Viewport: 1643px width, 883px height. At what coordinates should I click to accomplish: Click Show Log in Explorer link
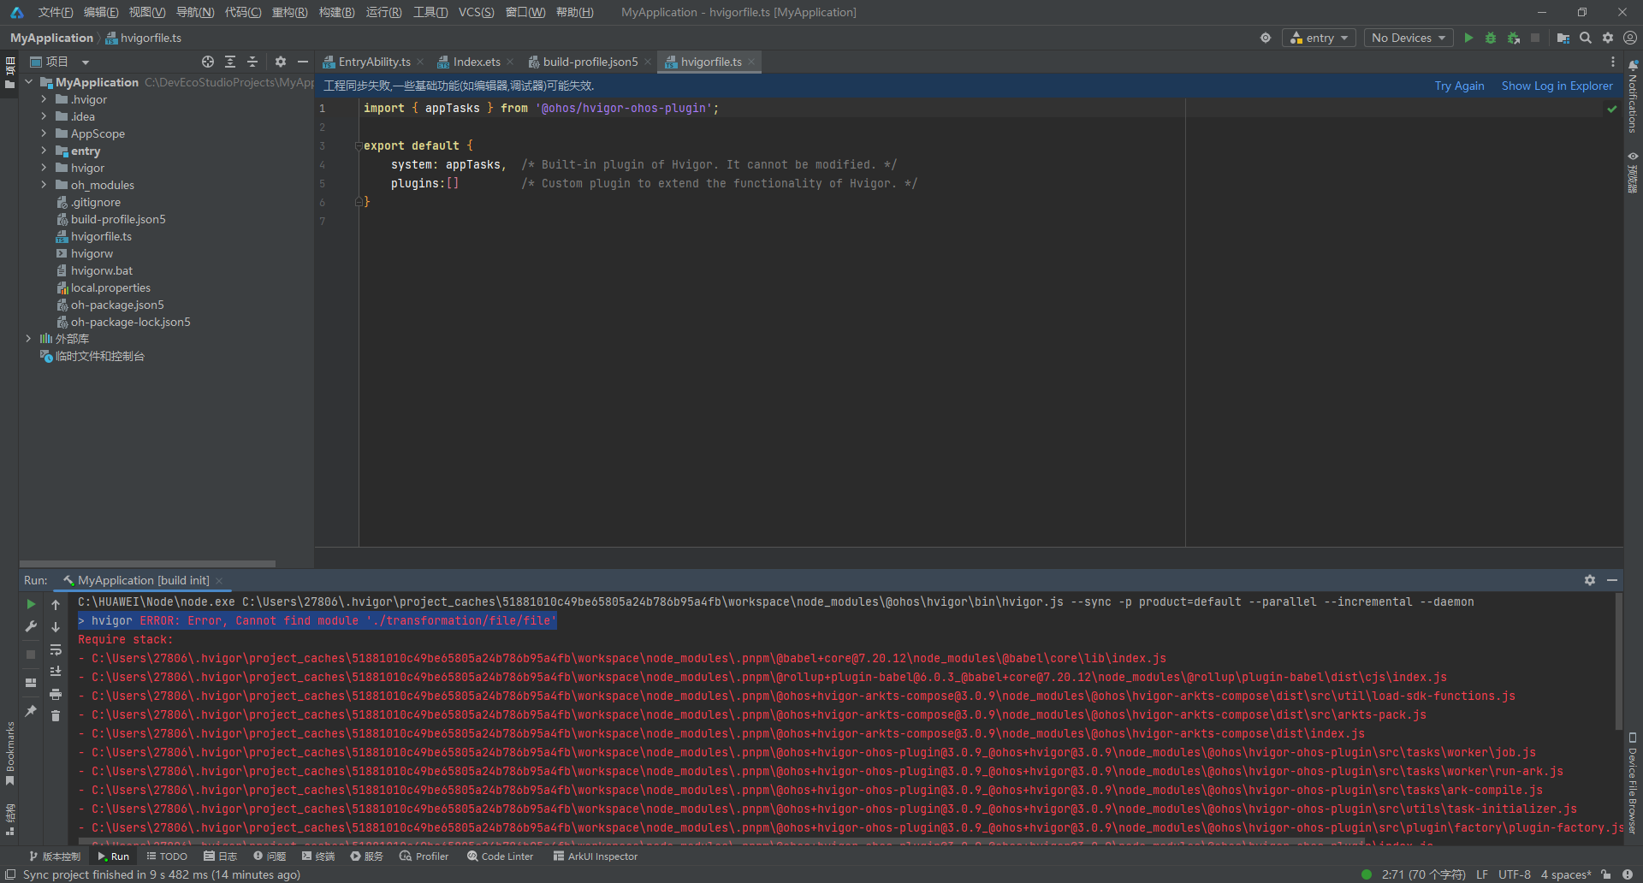[x=1557, y=86]
